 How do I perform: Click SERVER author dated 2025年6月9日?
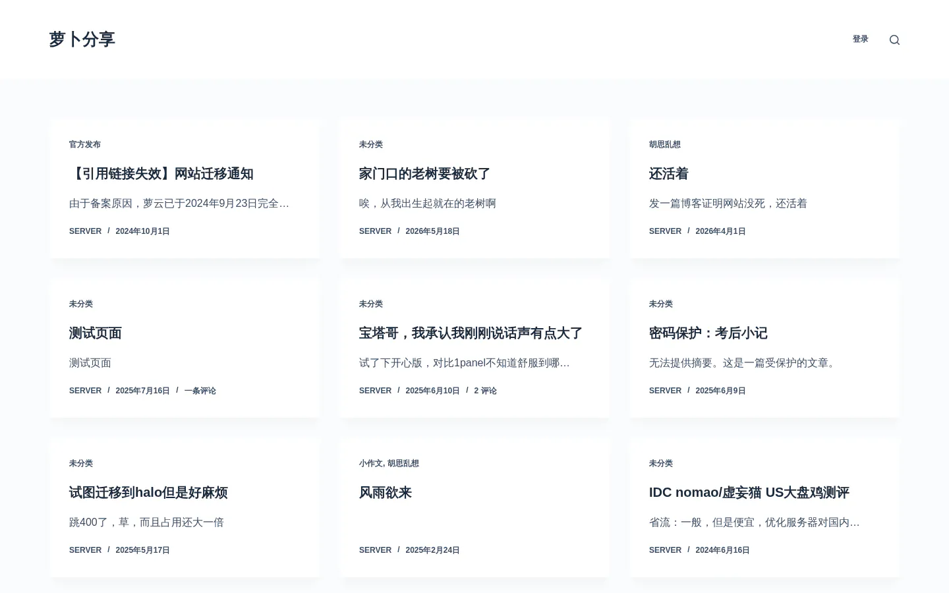tap(666, 391)
